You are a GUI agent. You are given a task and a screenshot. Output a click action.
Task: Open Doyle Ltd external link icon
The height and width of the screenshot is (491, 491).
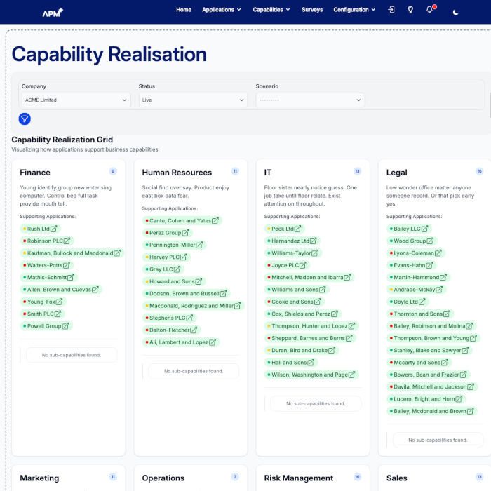tap(422, 302)
